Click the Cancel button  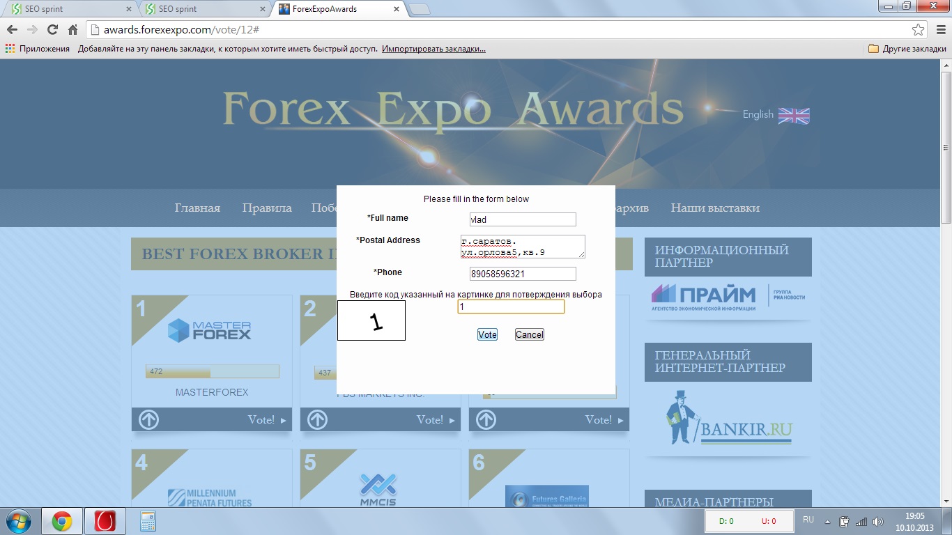529,334
